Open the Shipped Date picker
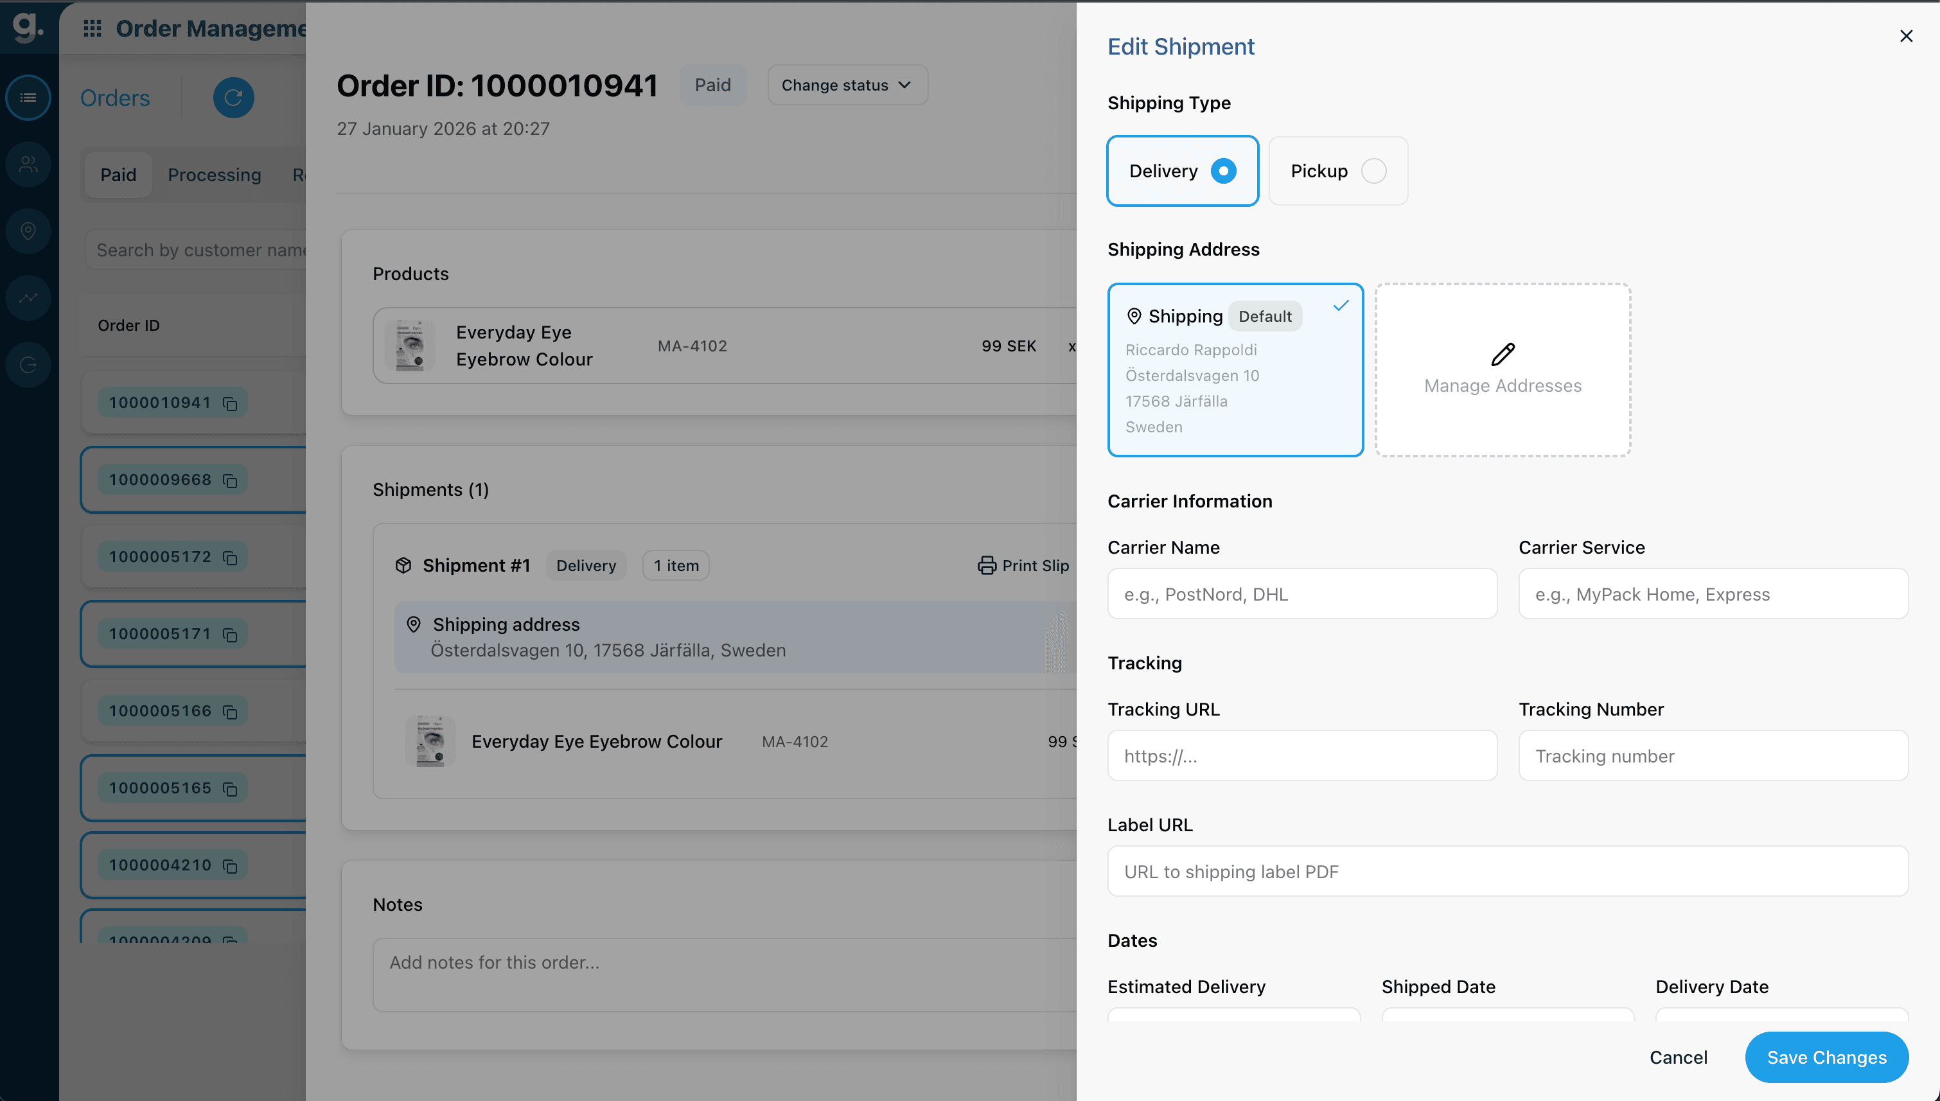 1506,1017
